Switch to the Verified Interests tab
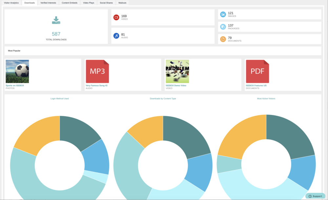 tap(48, 3)
